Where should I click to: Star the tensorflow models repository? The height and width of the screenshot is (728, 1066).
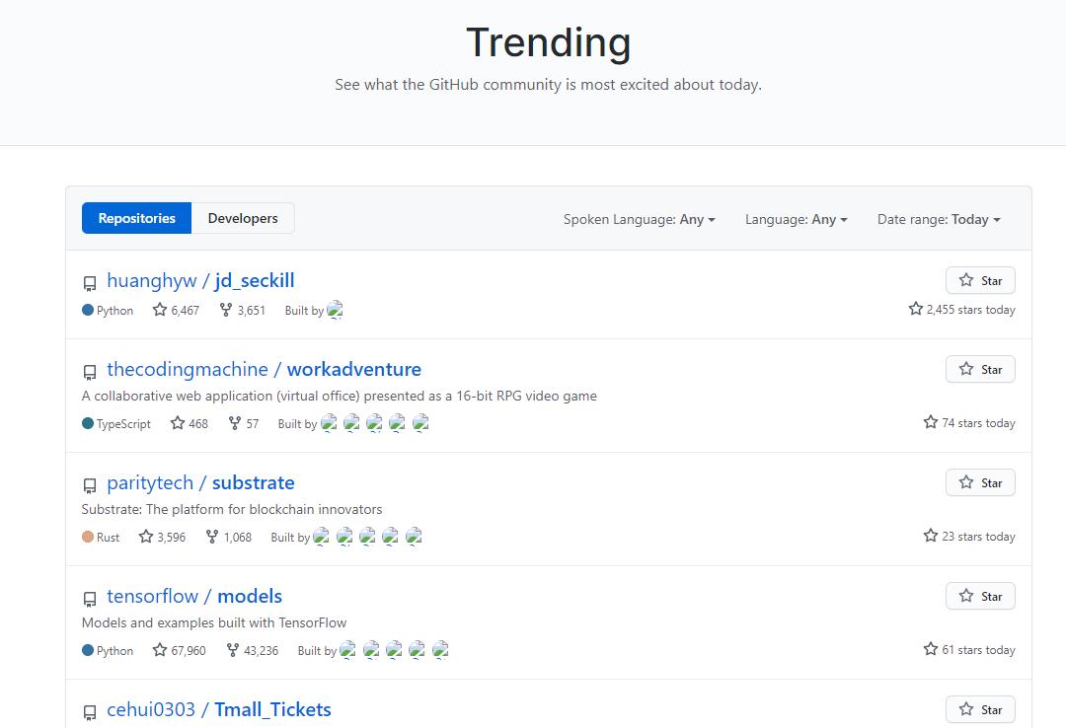980,596
